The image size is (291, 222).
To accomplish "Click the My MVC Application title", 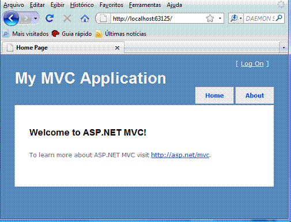I will tap(90, 78).
